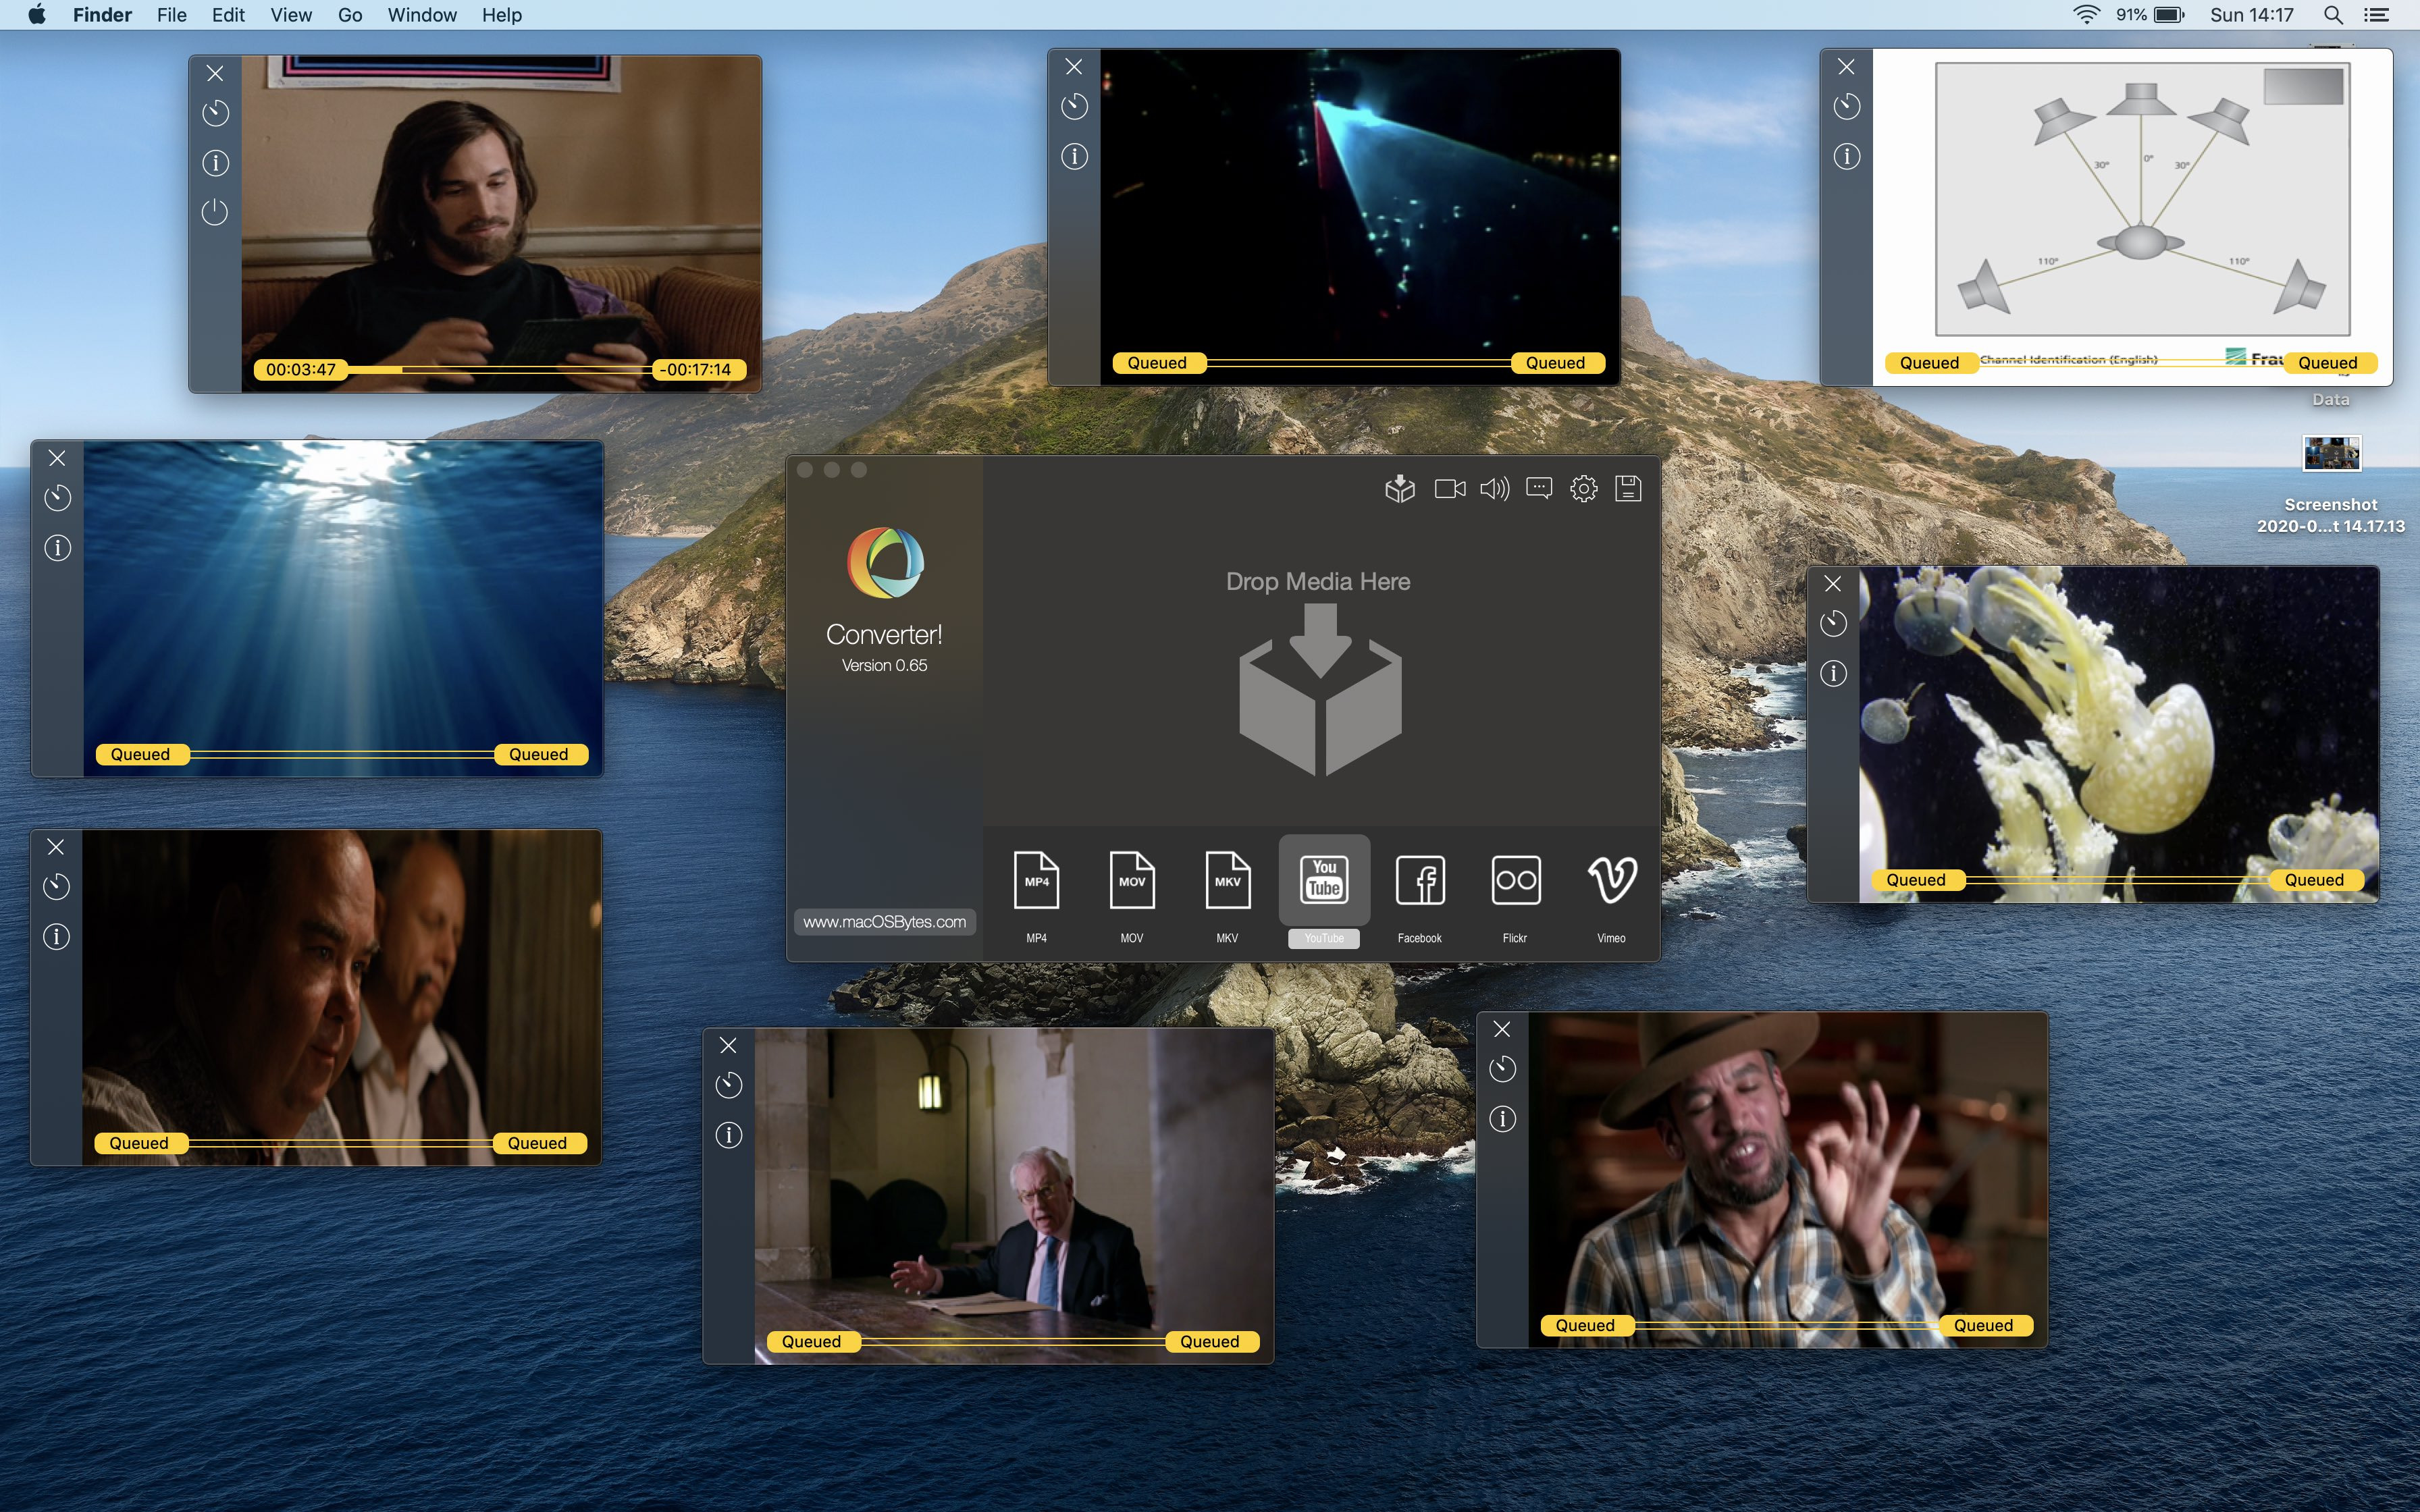Image resolution: width=2420 pixels, height=1512 pixels.
Task: Click clock icon on speaker diagram video
Action: pos(1846,106)
